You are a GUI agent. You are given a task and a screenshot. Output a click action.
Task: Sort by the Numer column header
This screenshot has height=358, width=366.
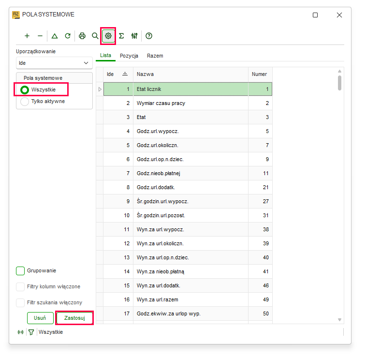pos(260,75)
